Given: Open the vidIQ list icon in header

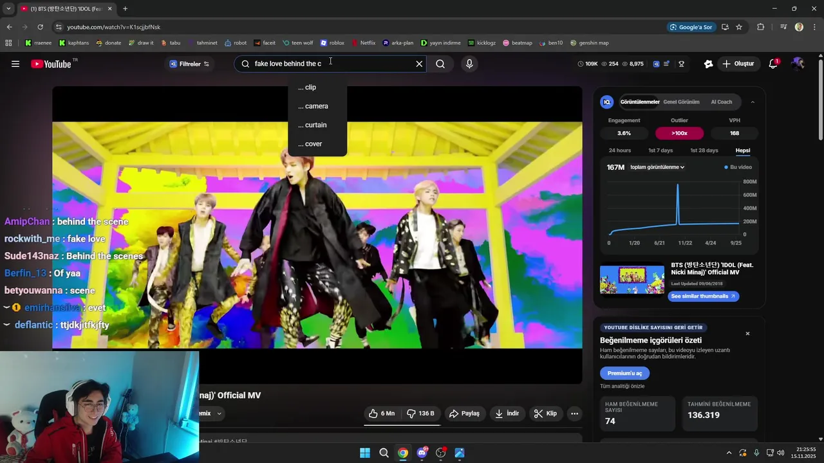Looking at the screenshot, I should pos(667,64).
